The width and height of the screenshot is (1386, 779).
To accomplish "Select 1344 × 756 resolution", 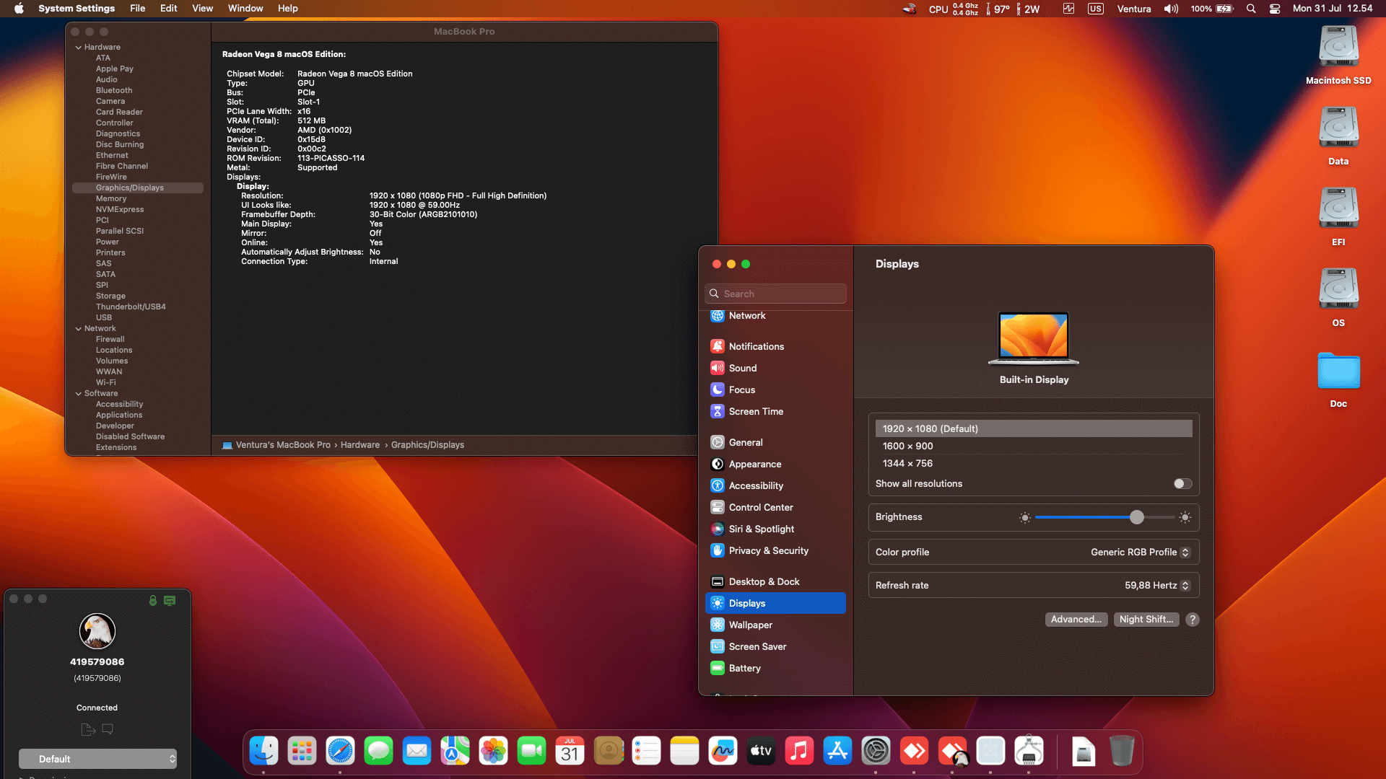I will (1034, 464).
